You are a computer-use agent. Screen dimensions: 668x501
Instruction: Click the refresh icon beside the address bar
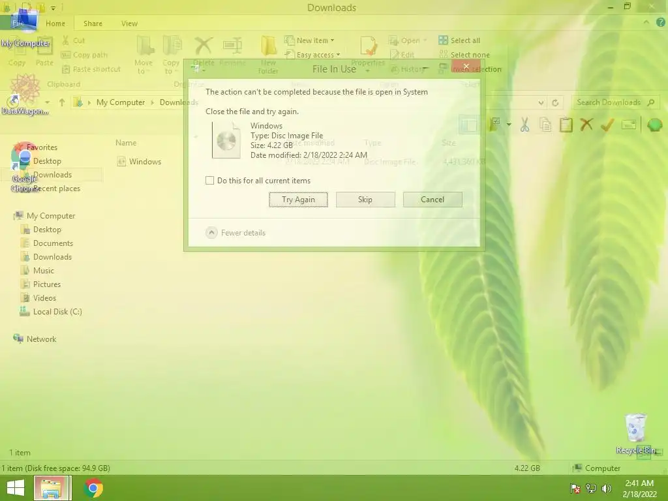click(x=555, y=102)
